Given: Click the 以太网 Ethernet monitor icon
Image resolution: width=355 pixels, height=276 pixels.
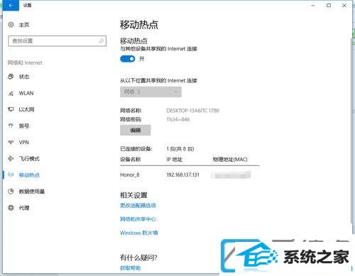Looking at the screenshot, I should [11, 109].
